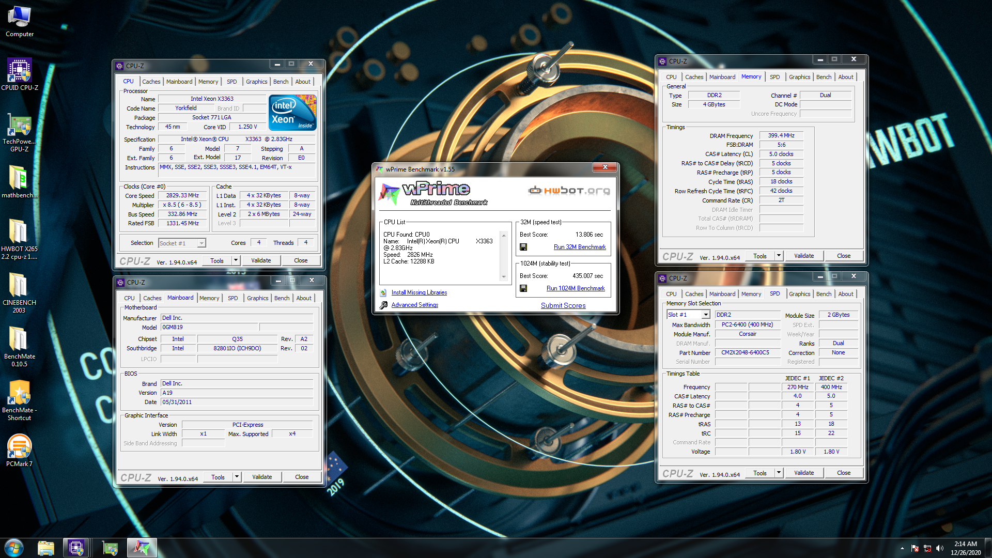Open the BenchMate Shortcut desktop icon

pyautogui.click(x=19, y=400)
